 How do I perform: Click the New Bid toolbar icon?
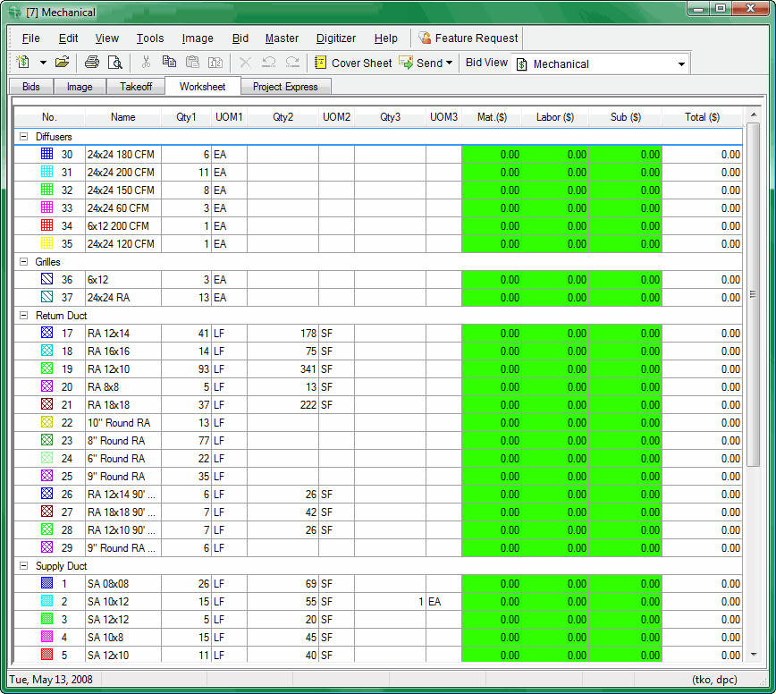point(22,63)
